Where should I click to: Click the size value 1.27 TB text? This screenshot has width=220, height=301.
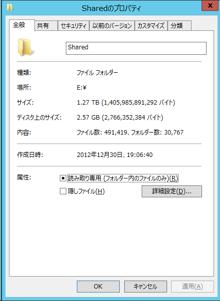click(x=88, y=103)
